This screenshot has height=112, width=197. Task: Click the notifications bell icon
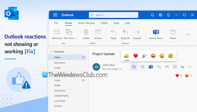pos(152,15)
